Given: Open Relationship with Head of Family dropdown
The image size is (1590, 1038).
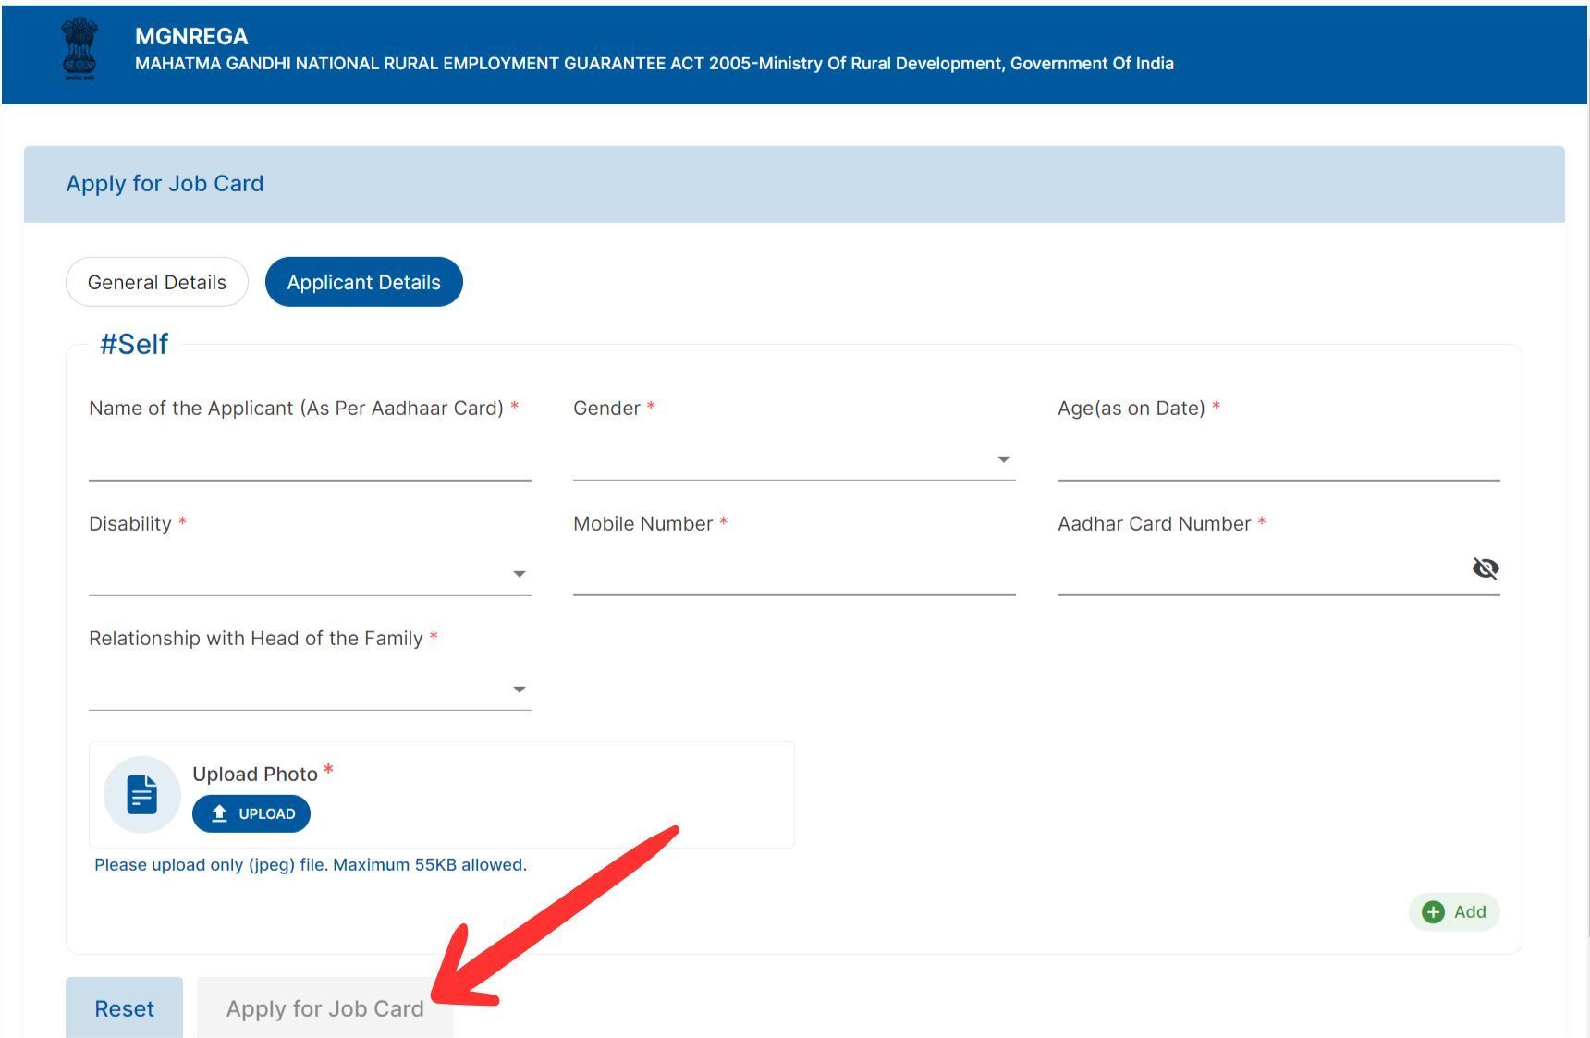Looking at the screenshot, I should (x=309, y=690).
